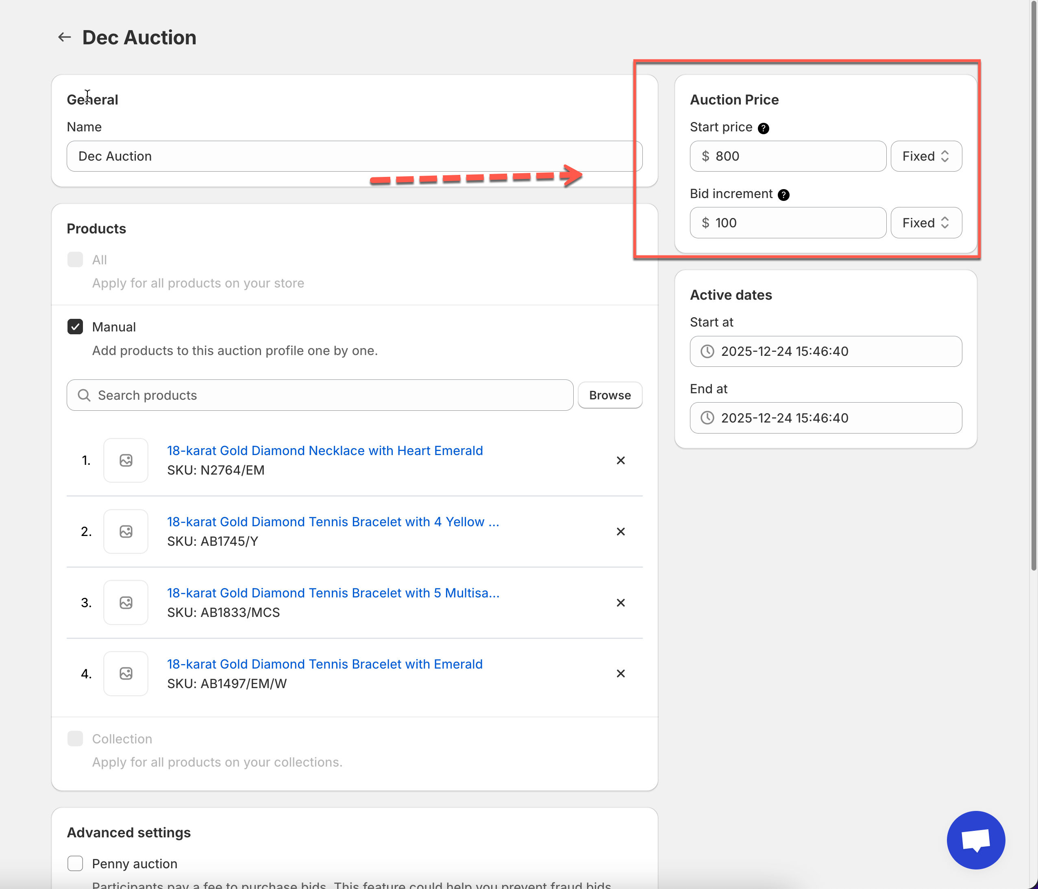The width and height of the screenshot is (1038, 889).
Task: Uncheck the Manual products checkbox
Action: coord(75,327)
